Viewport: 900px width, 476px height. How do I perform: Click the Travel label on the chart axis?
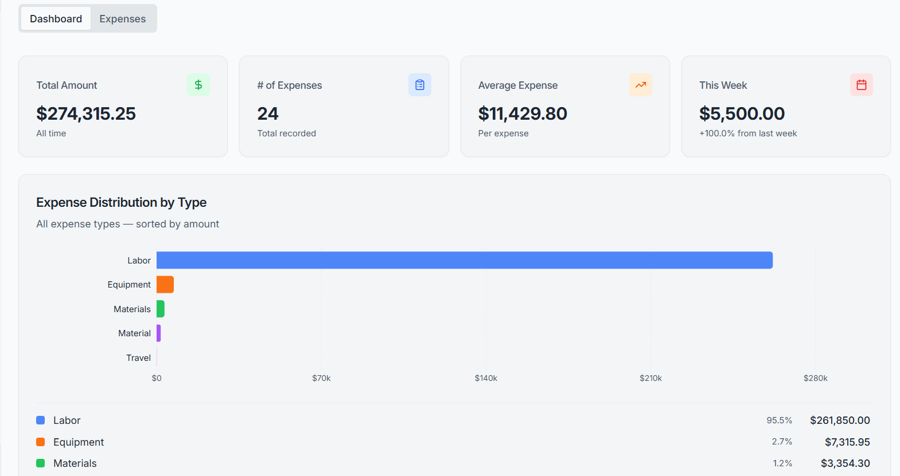[x=138, y=358]
